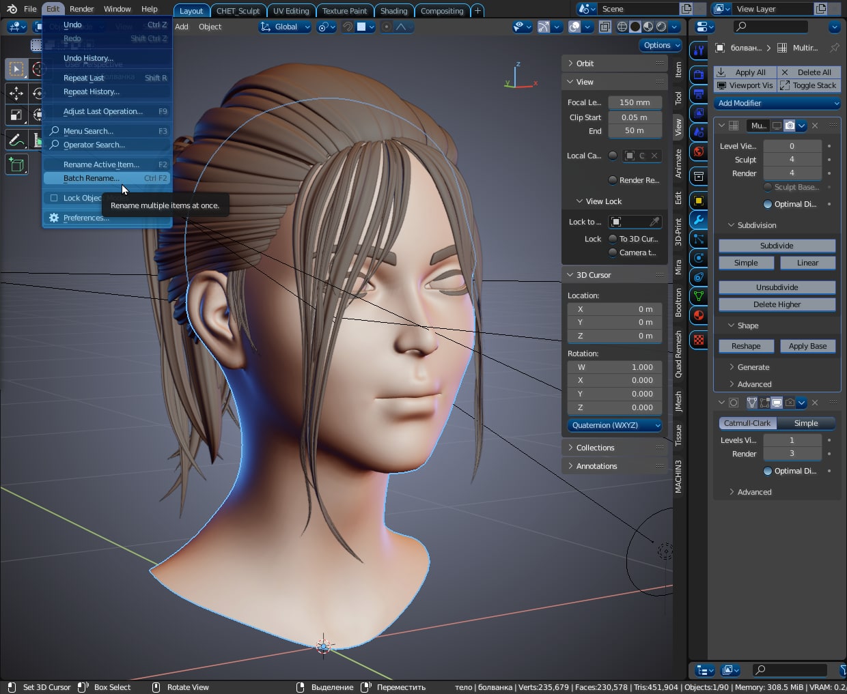
Task: Open the Particles properties tab
Action: [x=699, y=239]
